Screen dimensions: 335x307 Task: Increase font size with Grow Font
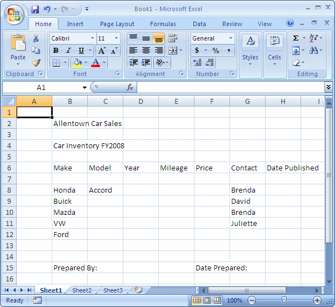point(102,51)
